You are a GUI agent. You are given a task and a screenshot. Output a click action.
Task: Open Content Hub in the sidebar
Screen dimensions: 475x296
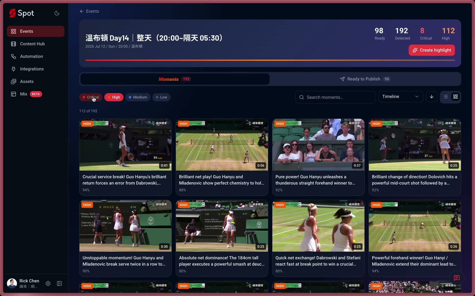pyautogui.click(x=36, y=44)
